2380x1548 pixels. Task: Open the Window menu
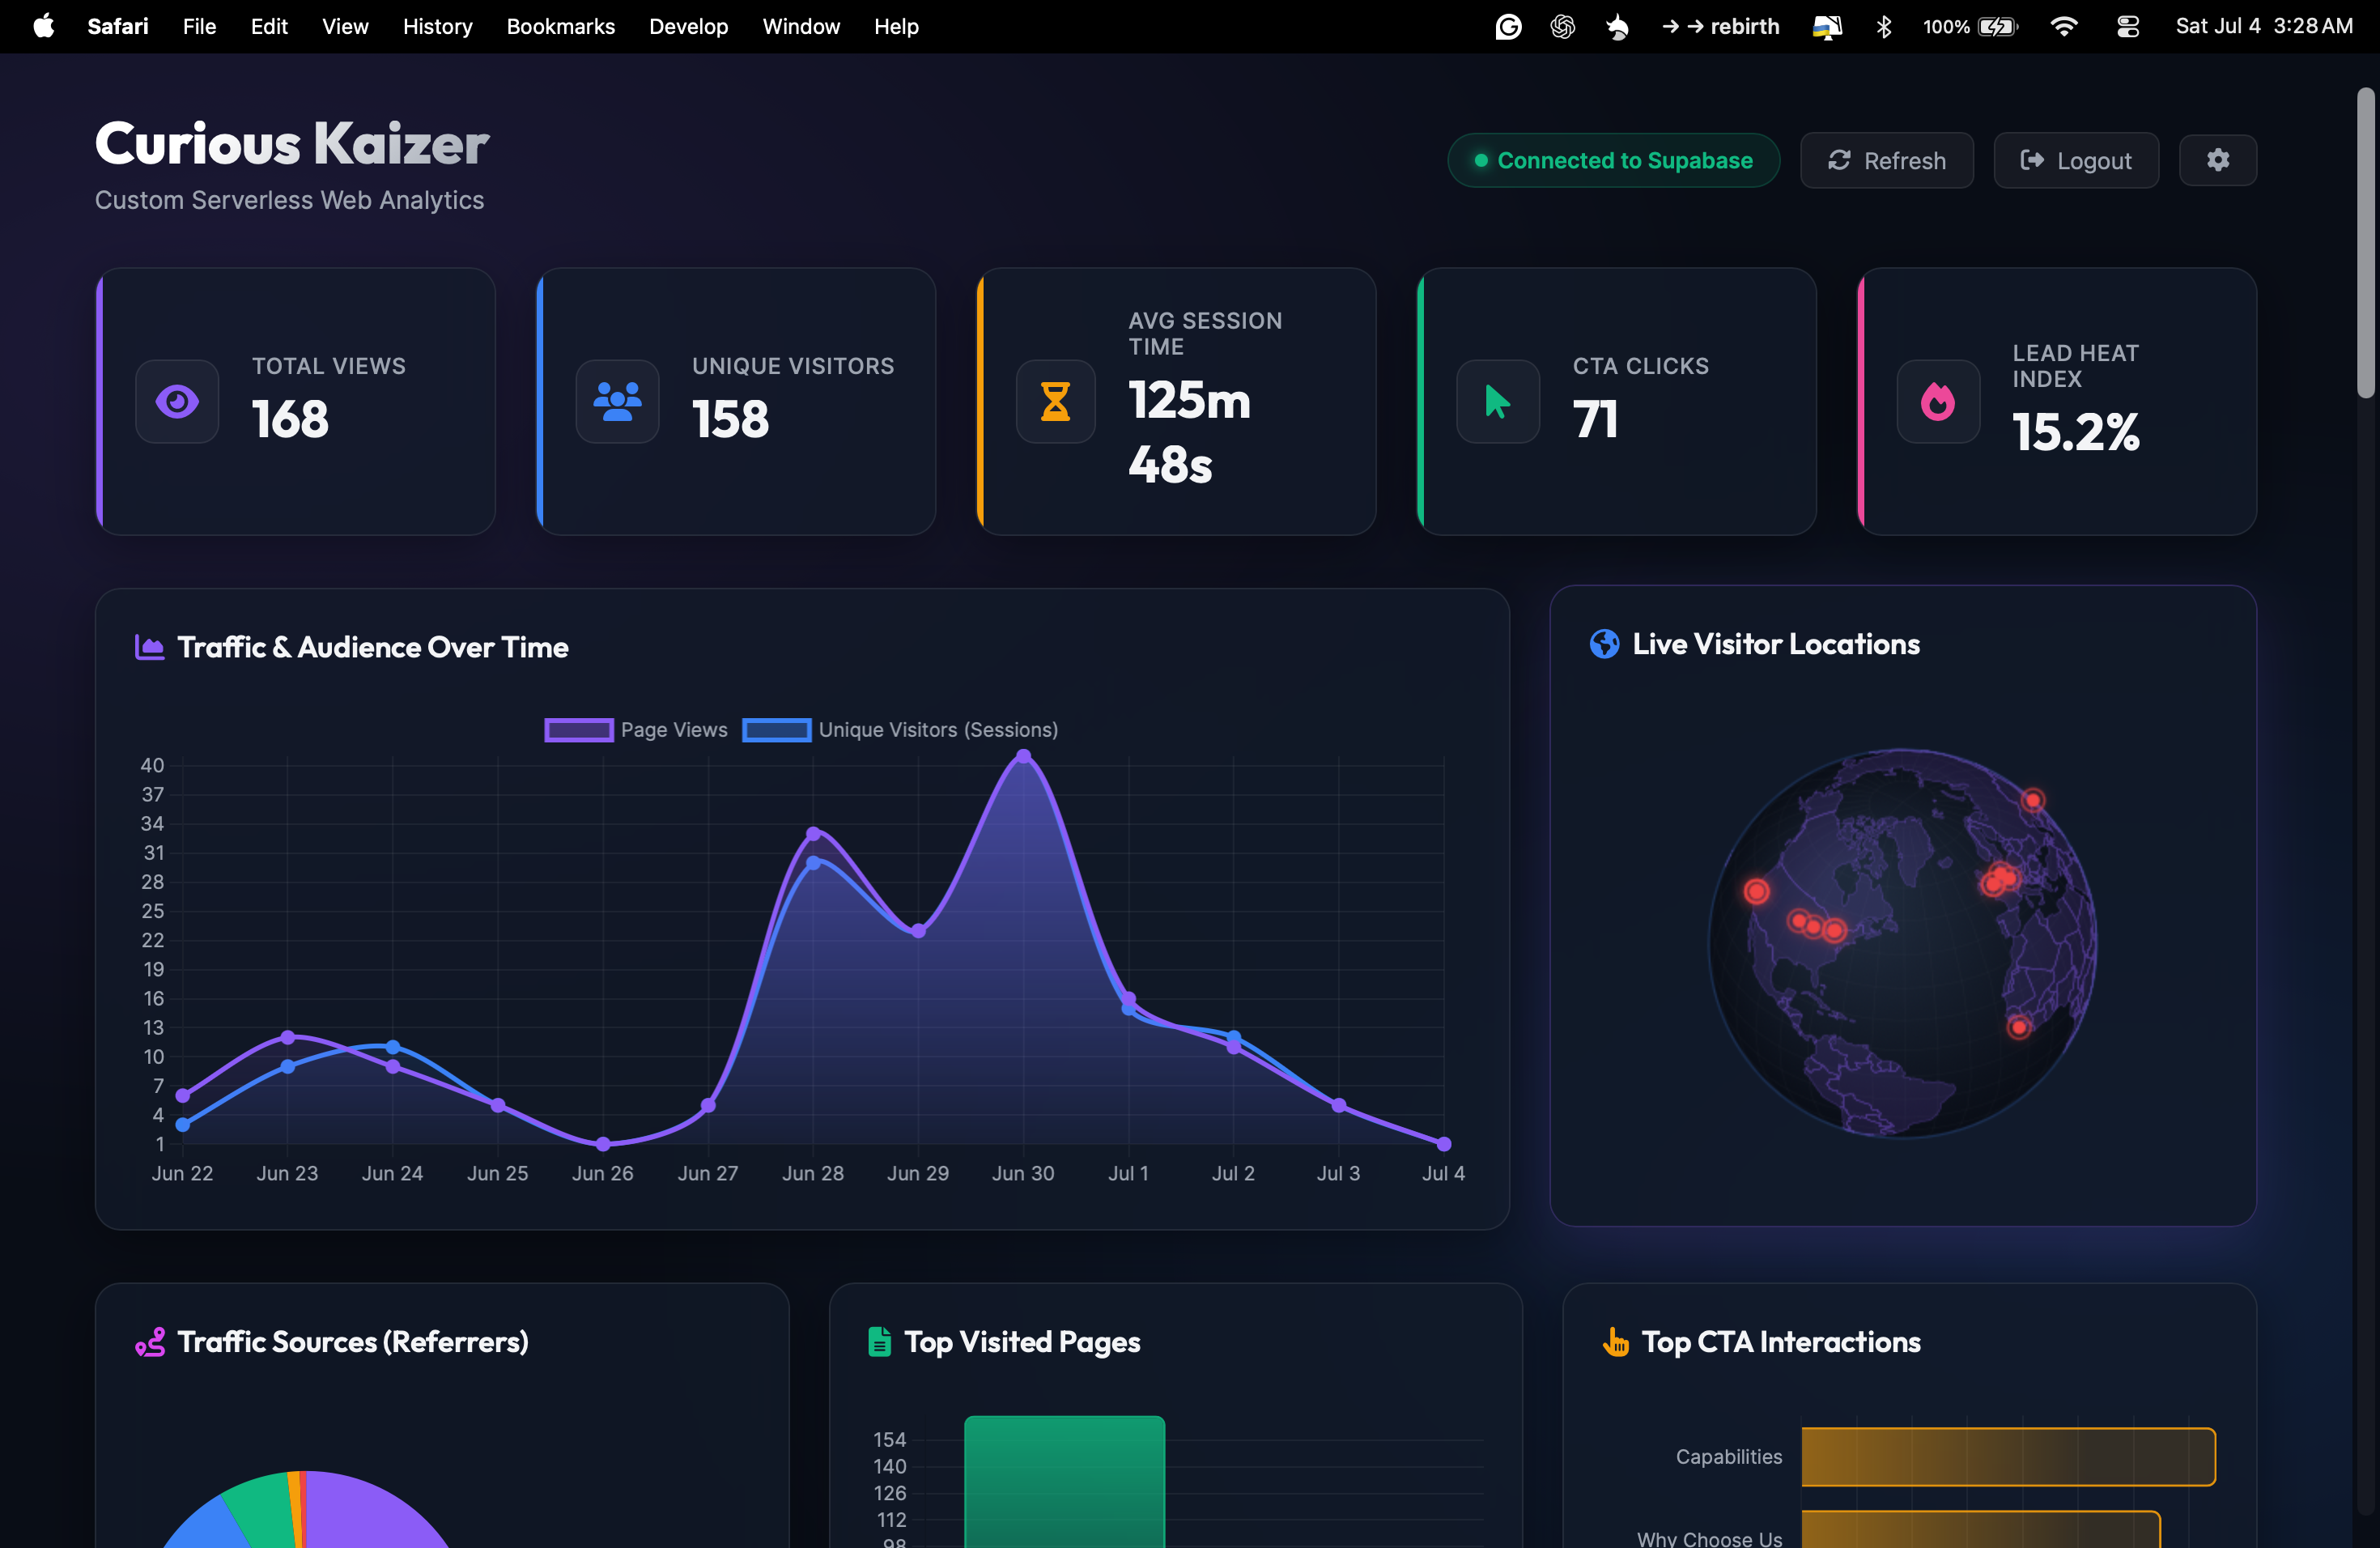(801, 26)
